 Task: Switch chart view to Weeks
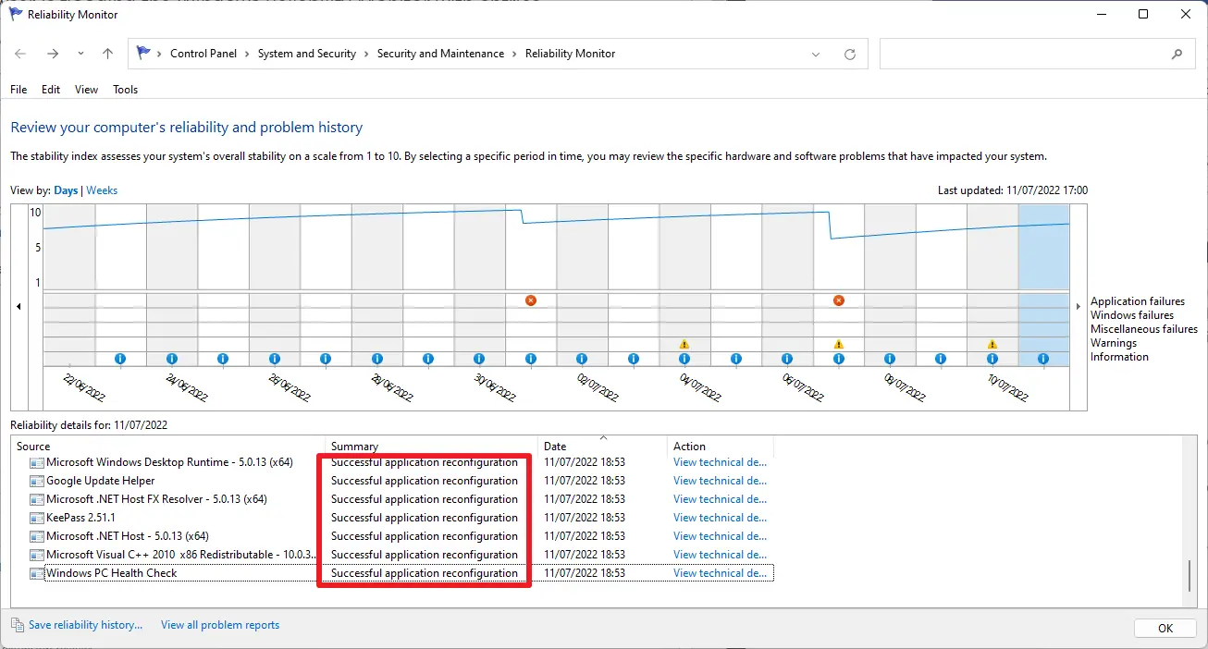coord(102,190)
